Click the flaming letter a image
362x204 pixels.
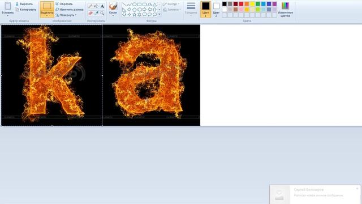click(151, 75)
